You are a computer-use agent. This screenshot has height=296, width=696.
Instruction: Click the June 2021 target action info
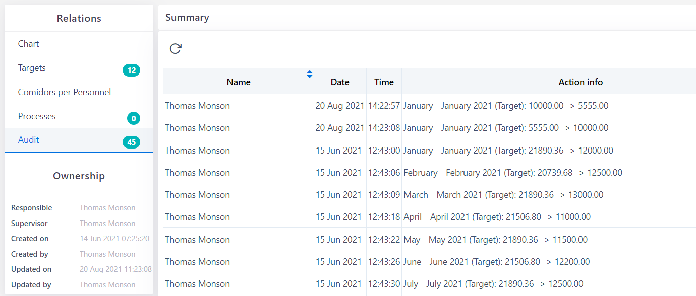[496, 262]
